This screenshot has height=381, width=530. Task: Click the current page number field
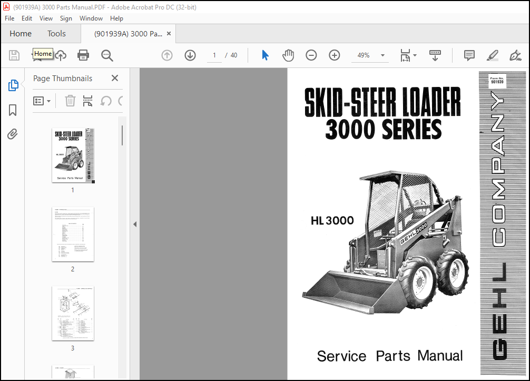click(214, 55)
